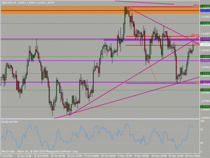The height and width of the screenshot is (158, 210).
Task: Click the 12 Oct 12:00 time label
Action: [x=24, y=156]
